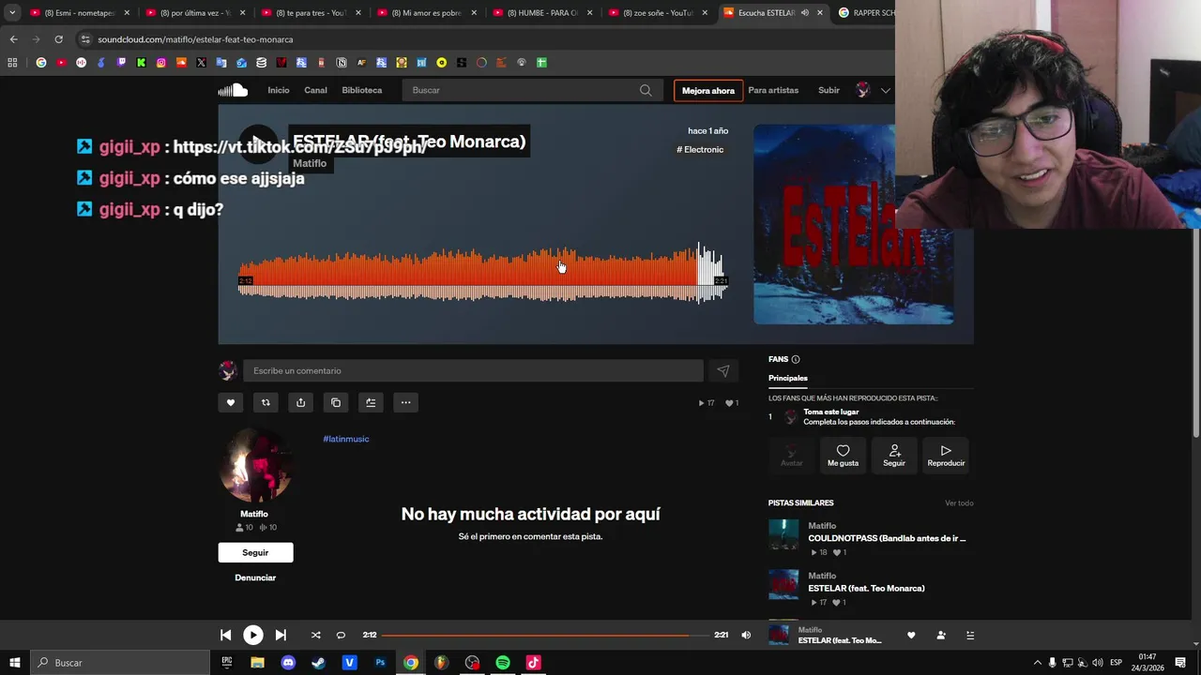Open the Google bookmark icon

coord(41,63)
